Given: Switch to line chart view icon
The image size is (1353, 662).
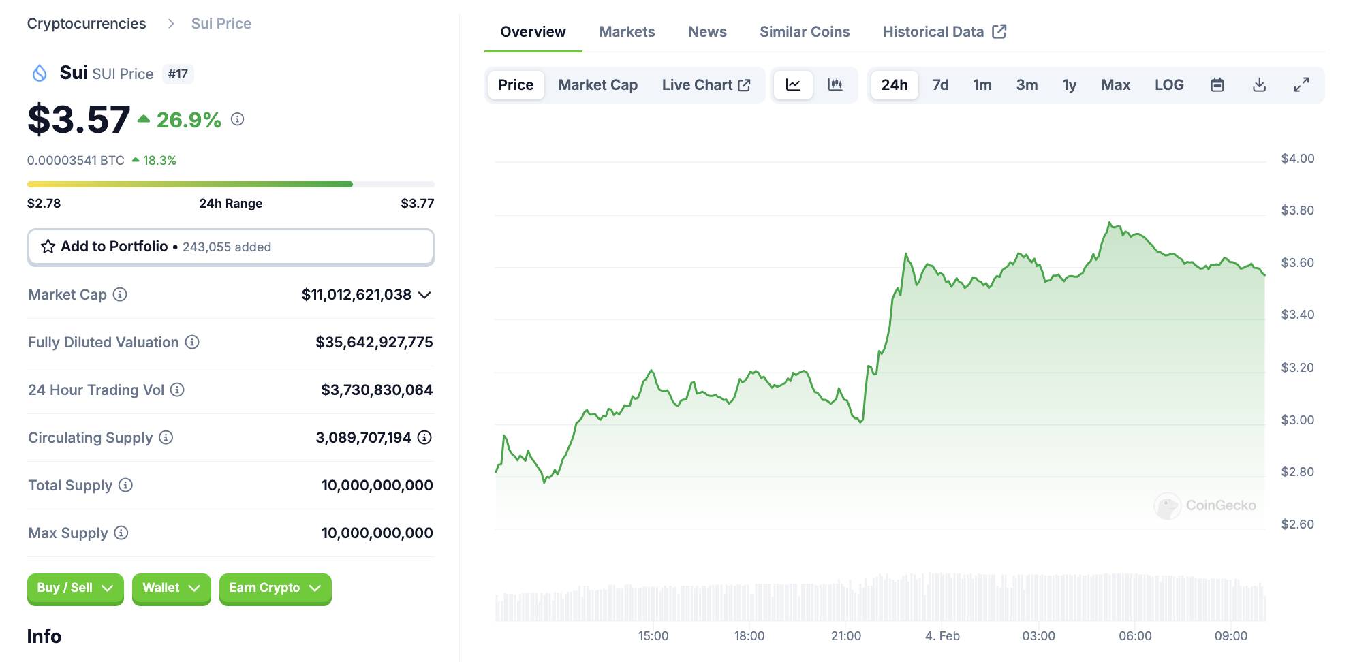Looking at the screenshot, I should pyautogui.click(x=793, y=85).
